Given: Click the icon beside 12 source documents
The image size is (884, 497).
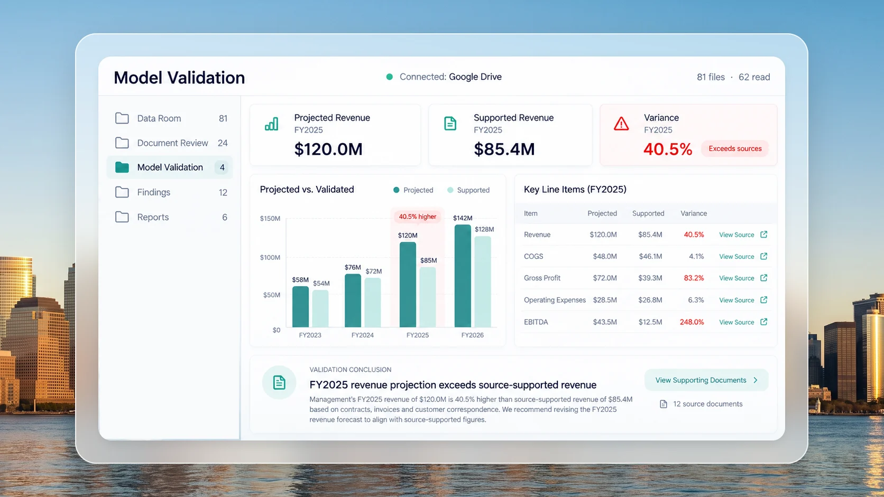Looking at the screenshot, I should coord(664,404).
